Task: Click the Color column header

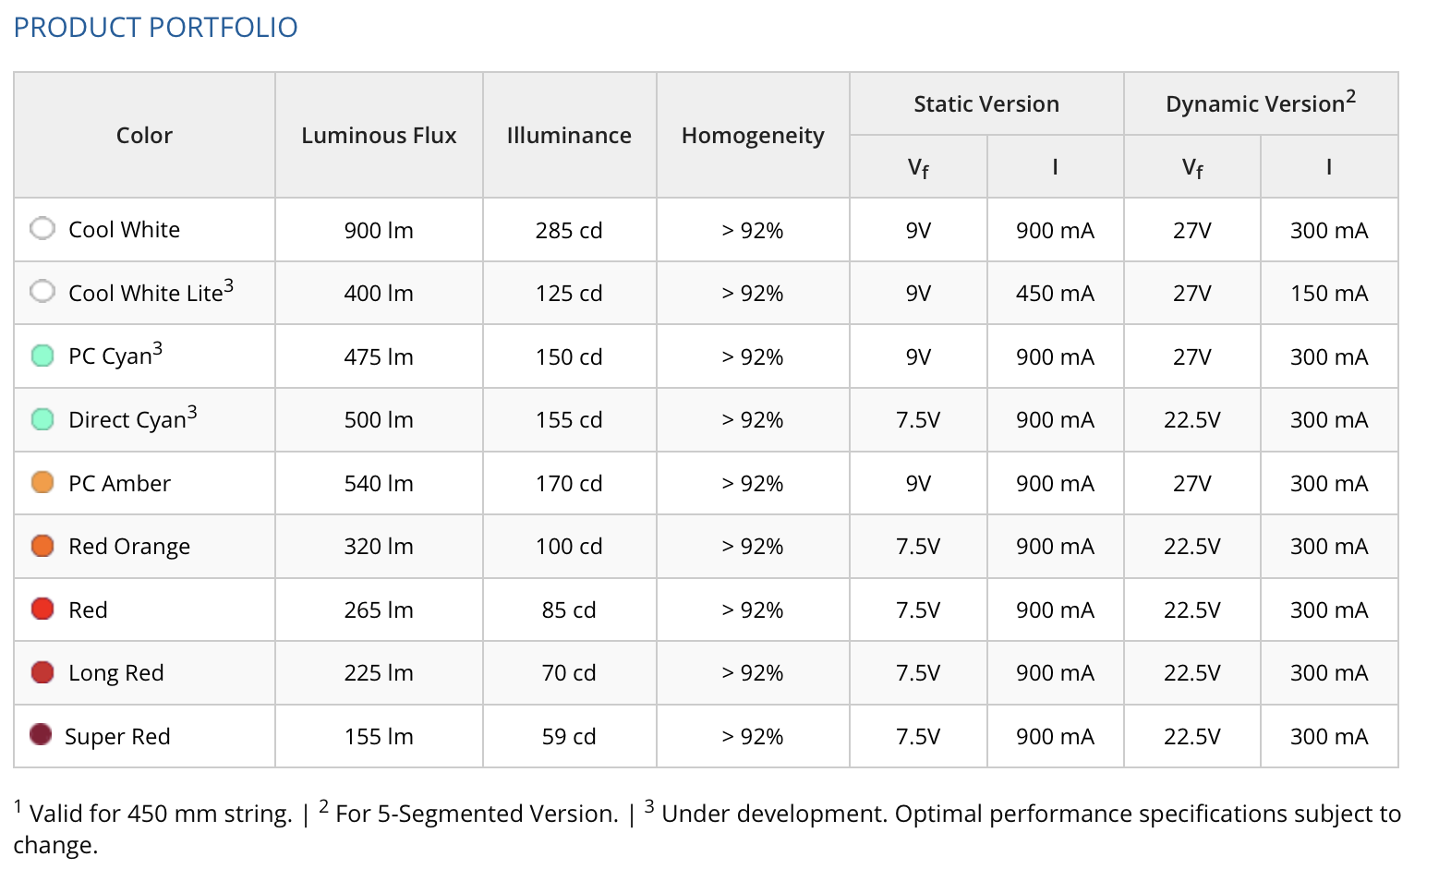Action: tap(144, 135)
